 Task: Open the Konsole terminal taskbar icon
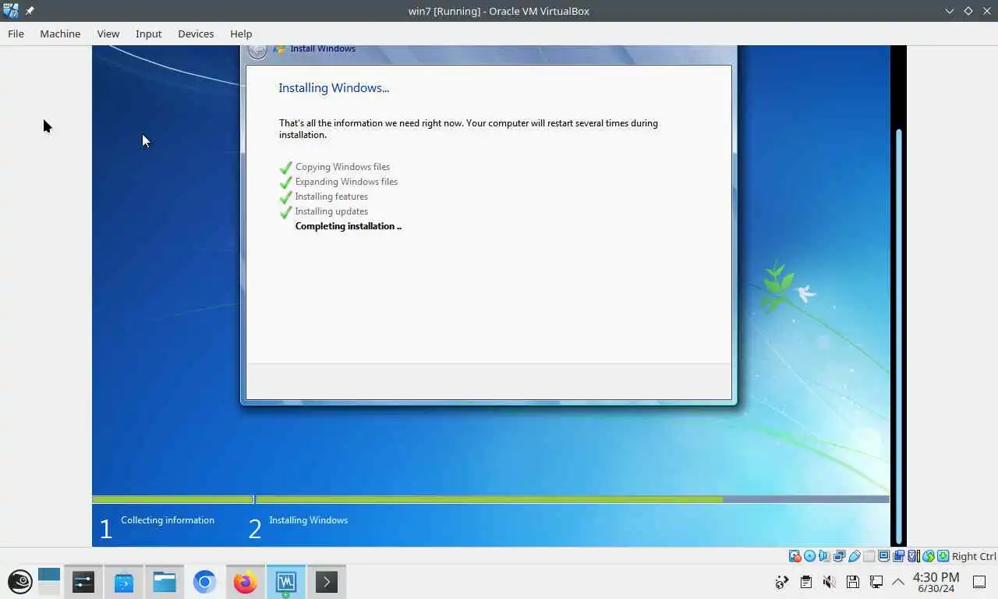tap(327, 582)
